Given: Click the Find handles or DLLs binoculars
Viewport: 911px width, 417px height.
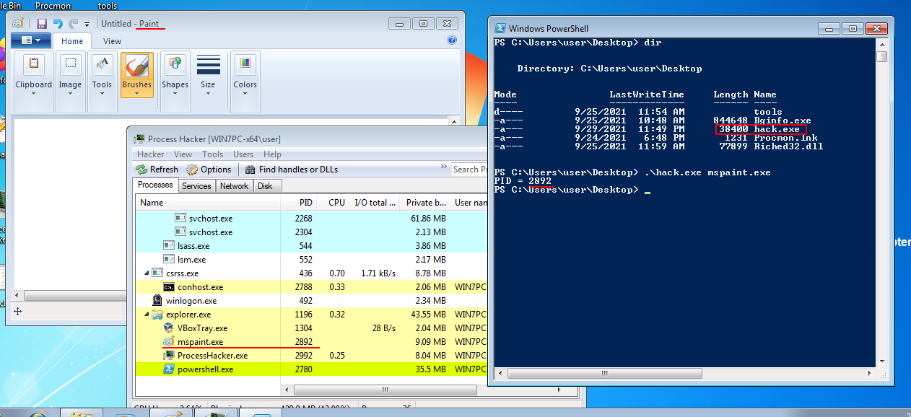Looking at the screenshot, I should point(250,170).
